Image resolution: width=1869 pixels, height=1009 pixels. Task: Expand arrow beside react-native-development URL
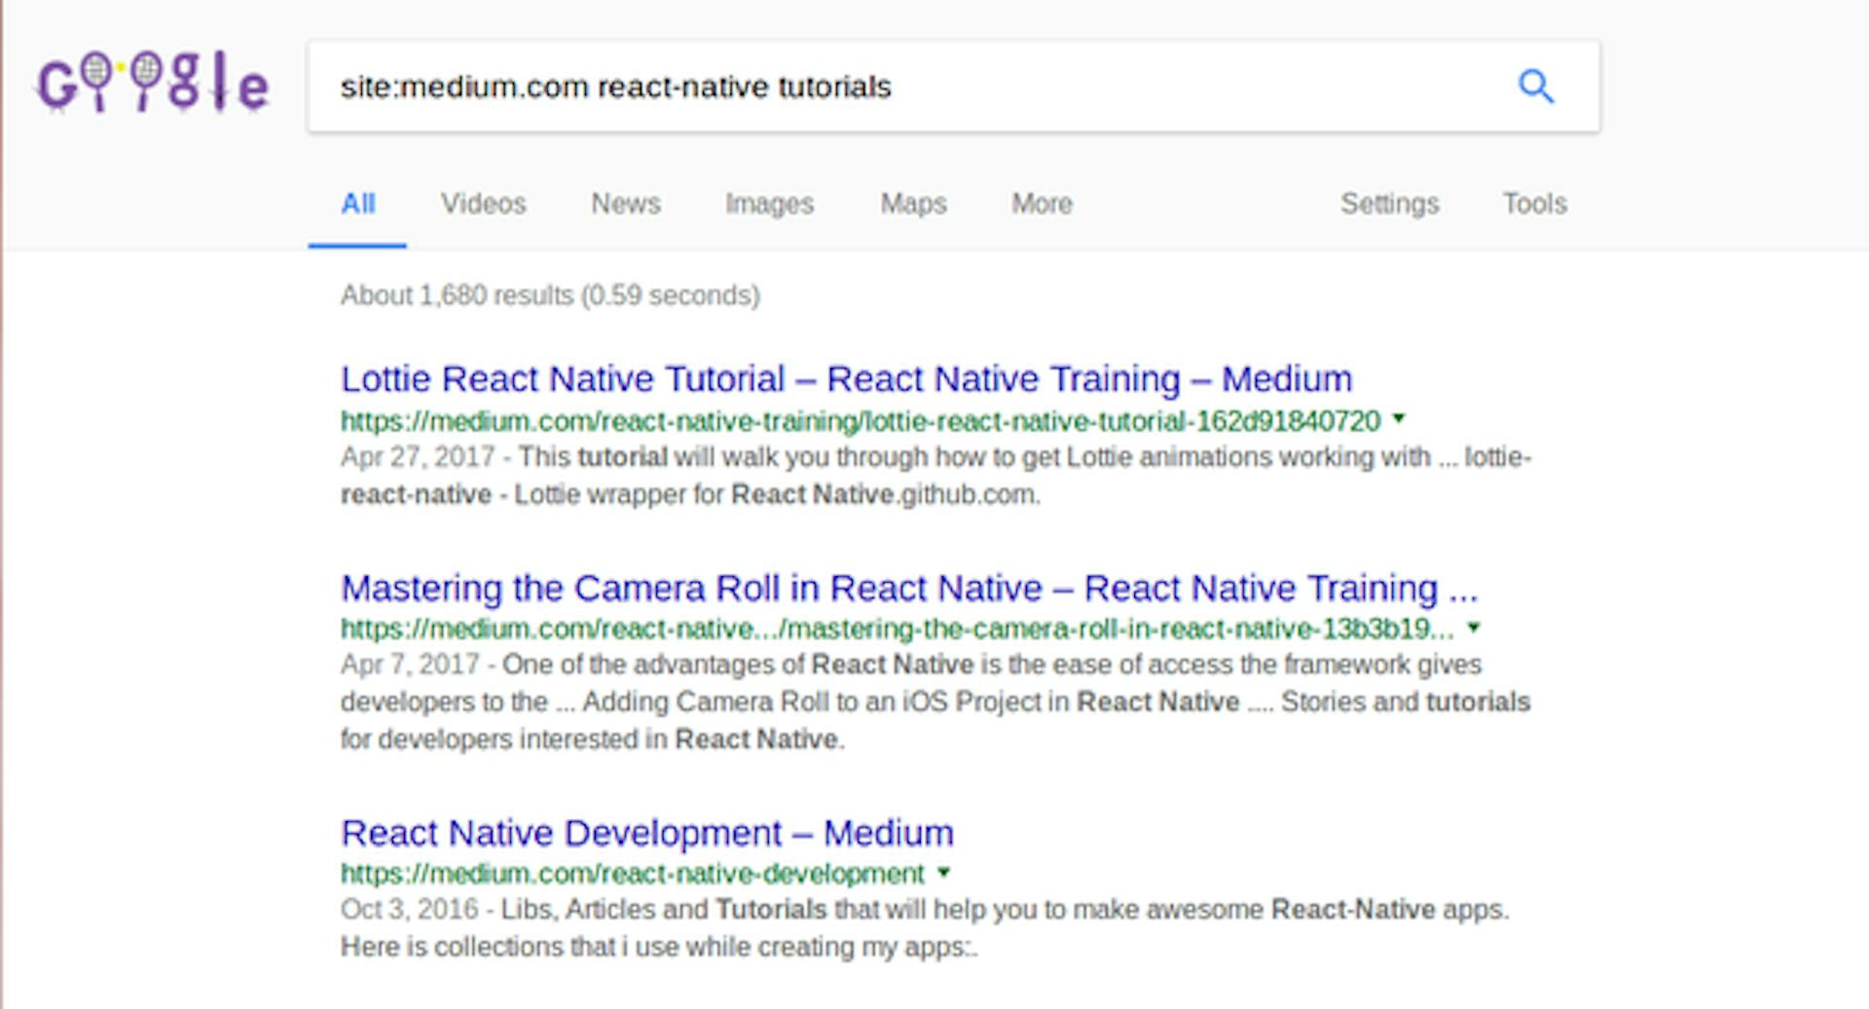pyautogui.click(x=943, y=872)
